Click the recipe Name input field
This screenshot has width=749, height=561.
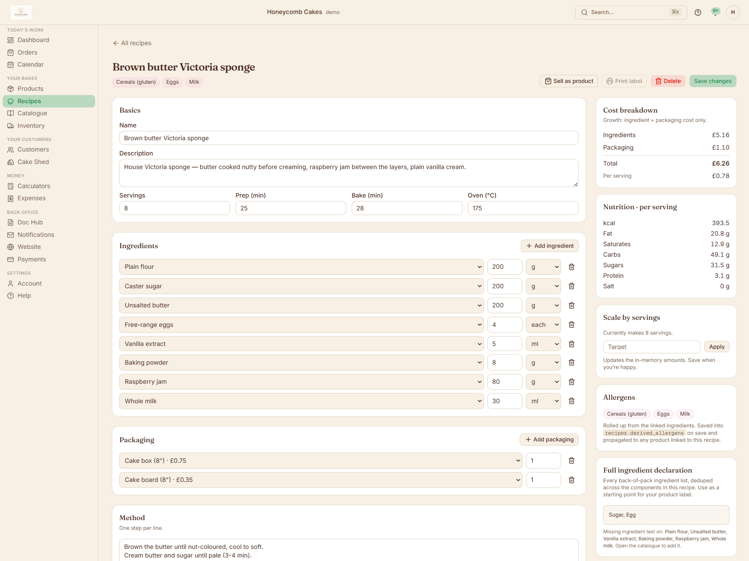pyautogui.click(x=349, y=138)
